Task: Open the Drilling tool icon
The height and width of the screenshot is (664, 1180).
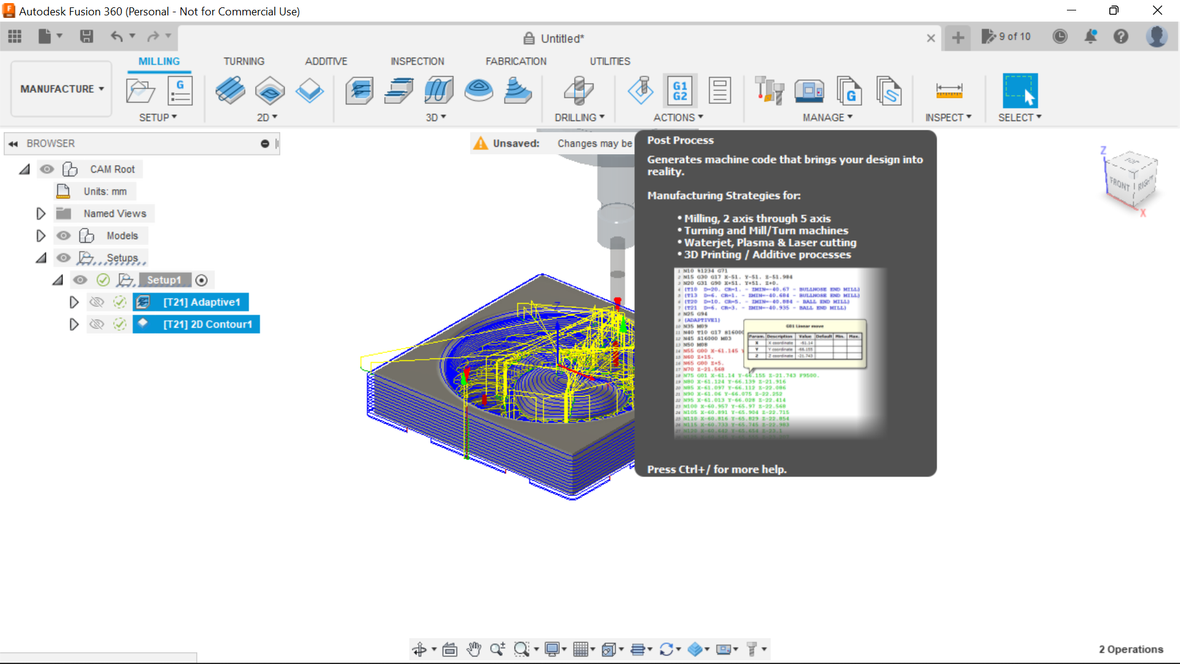Action: click(x=578, y=91)
